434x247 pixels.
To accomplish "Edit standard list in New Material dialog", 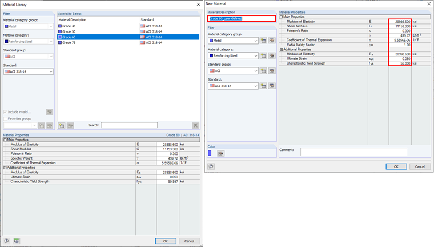I will [272, 86].
